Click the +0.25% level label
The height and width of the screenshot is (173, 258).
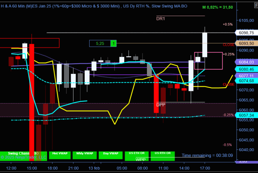[x=229, y=55]
